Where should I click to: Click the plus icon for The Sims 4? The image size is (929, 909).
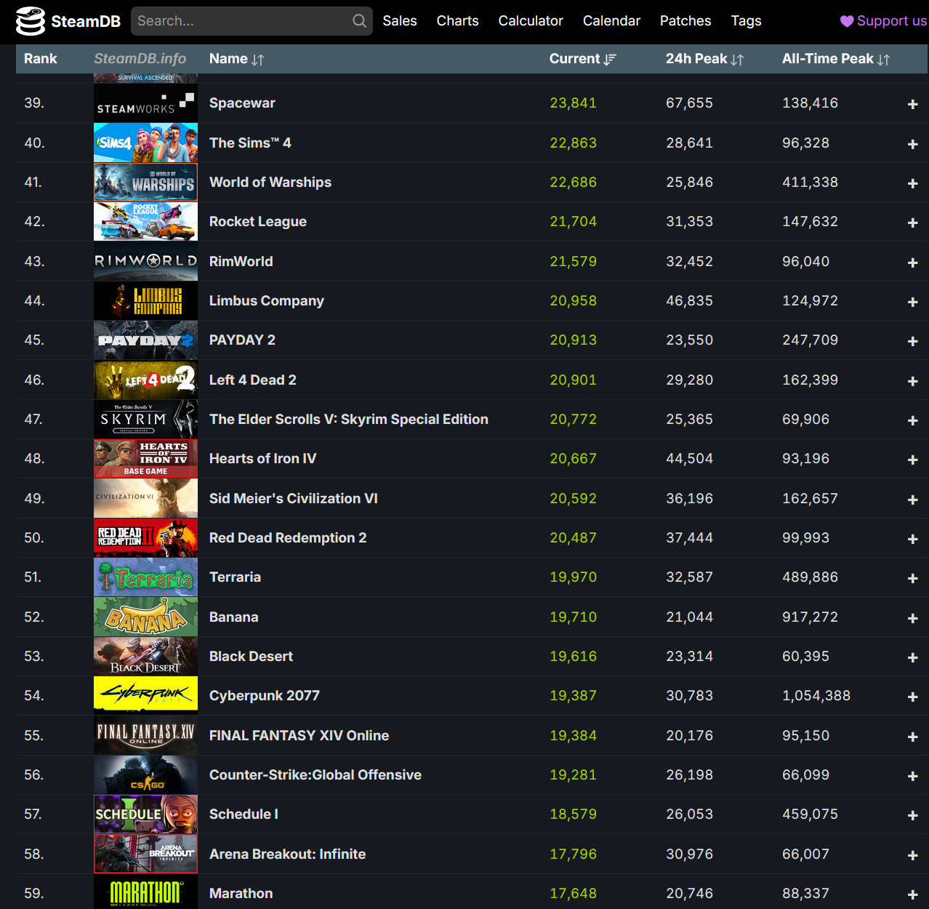(x=913, y=144)
